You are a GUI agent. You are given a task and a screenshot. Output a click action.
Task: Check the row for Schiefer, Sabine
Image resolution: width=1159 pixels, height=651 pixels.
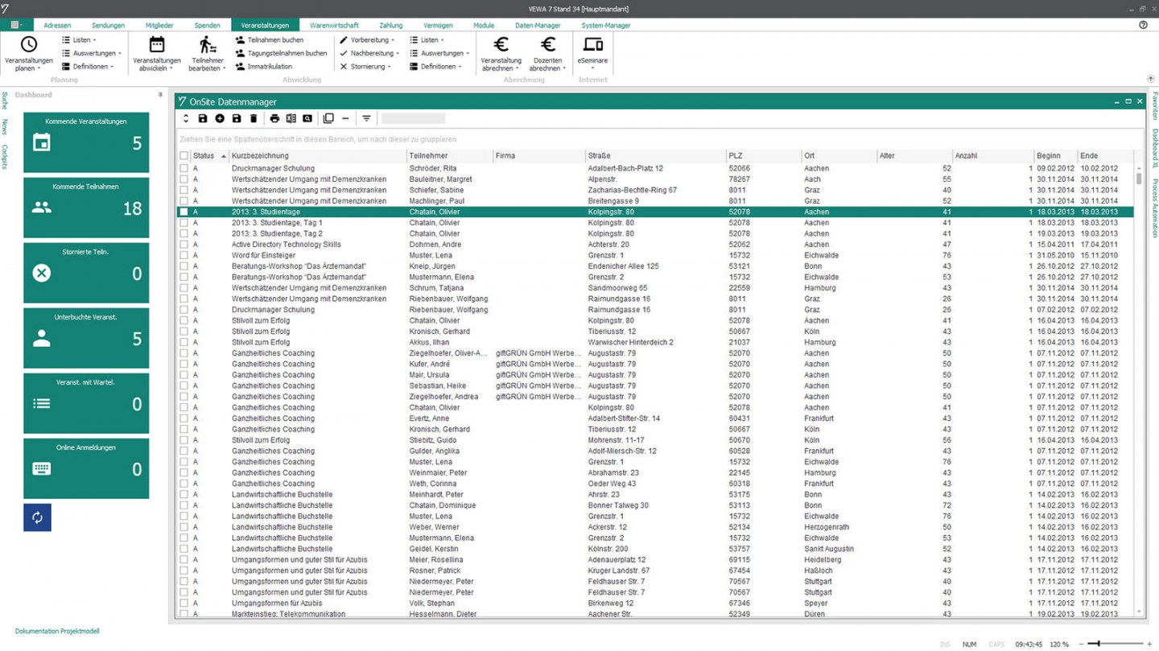[184, 190]
